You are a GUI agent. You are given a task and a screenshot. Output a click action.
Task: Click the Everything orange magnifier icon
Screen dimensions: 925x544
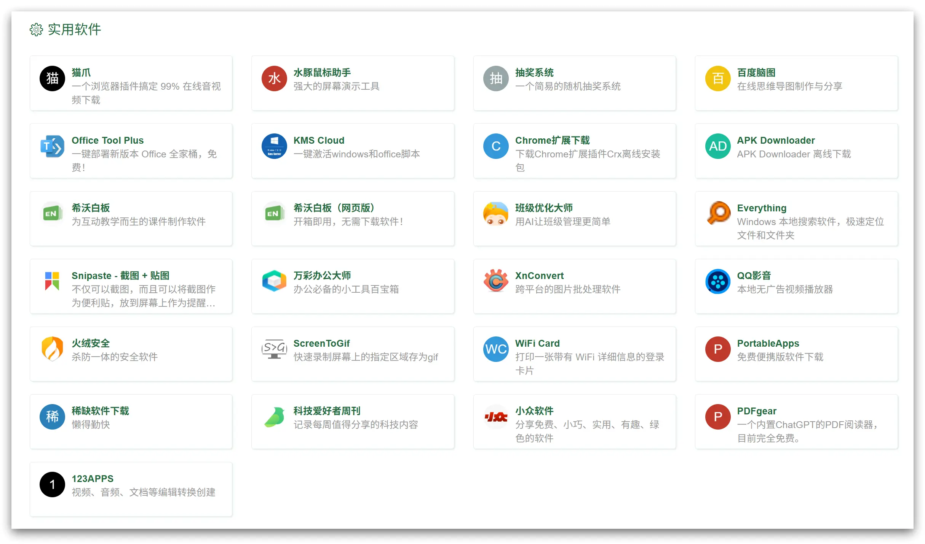coord(718,214)
